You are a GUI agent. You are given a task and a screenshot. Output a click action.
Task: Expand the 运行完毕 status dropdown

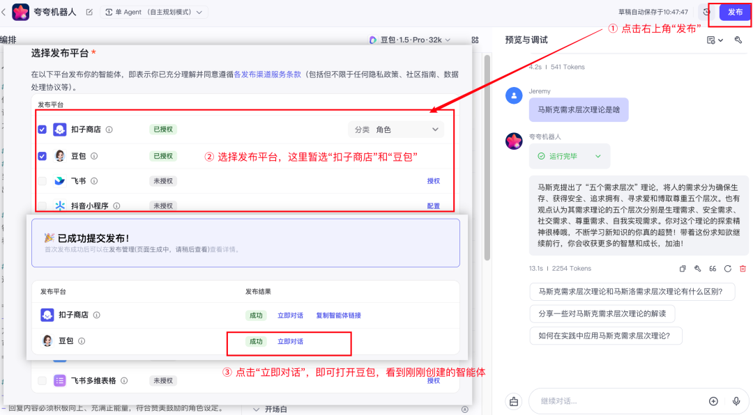(x=570, y=157)
